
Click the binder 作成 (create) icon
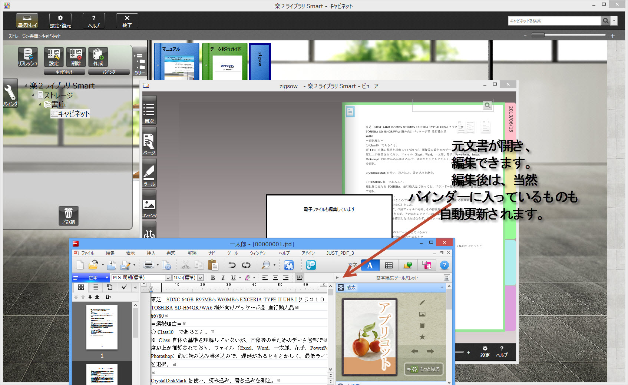[98, 57]
